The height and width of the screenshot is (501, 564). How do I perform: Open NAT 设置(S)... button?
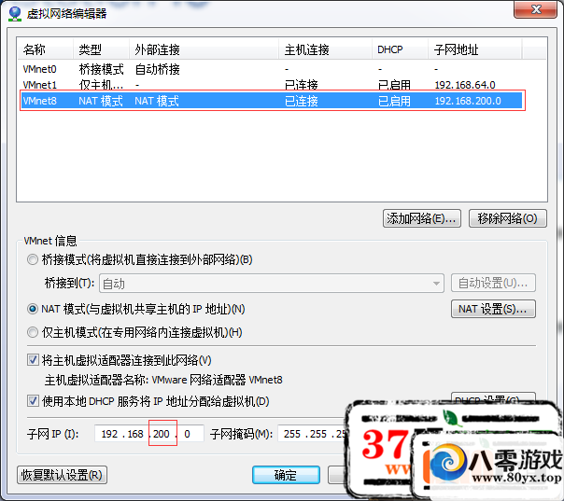coord(493,309)
